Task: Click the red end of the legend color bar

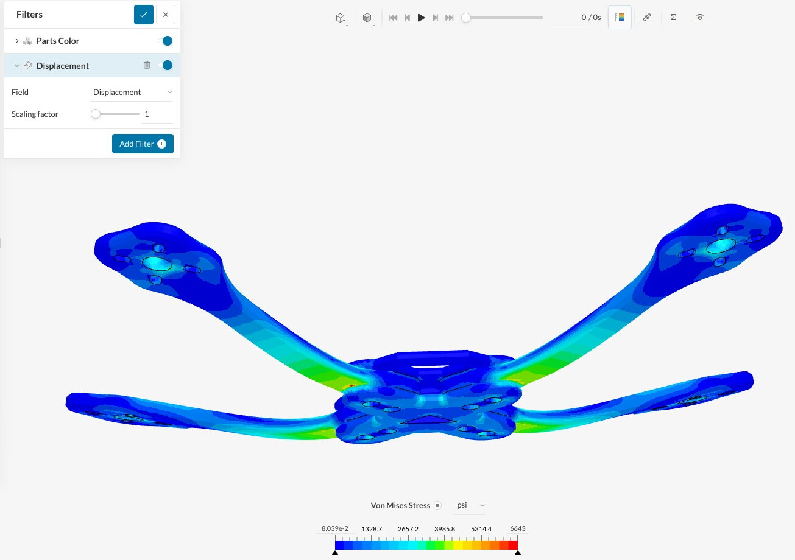Action: pos(513,545)
